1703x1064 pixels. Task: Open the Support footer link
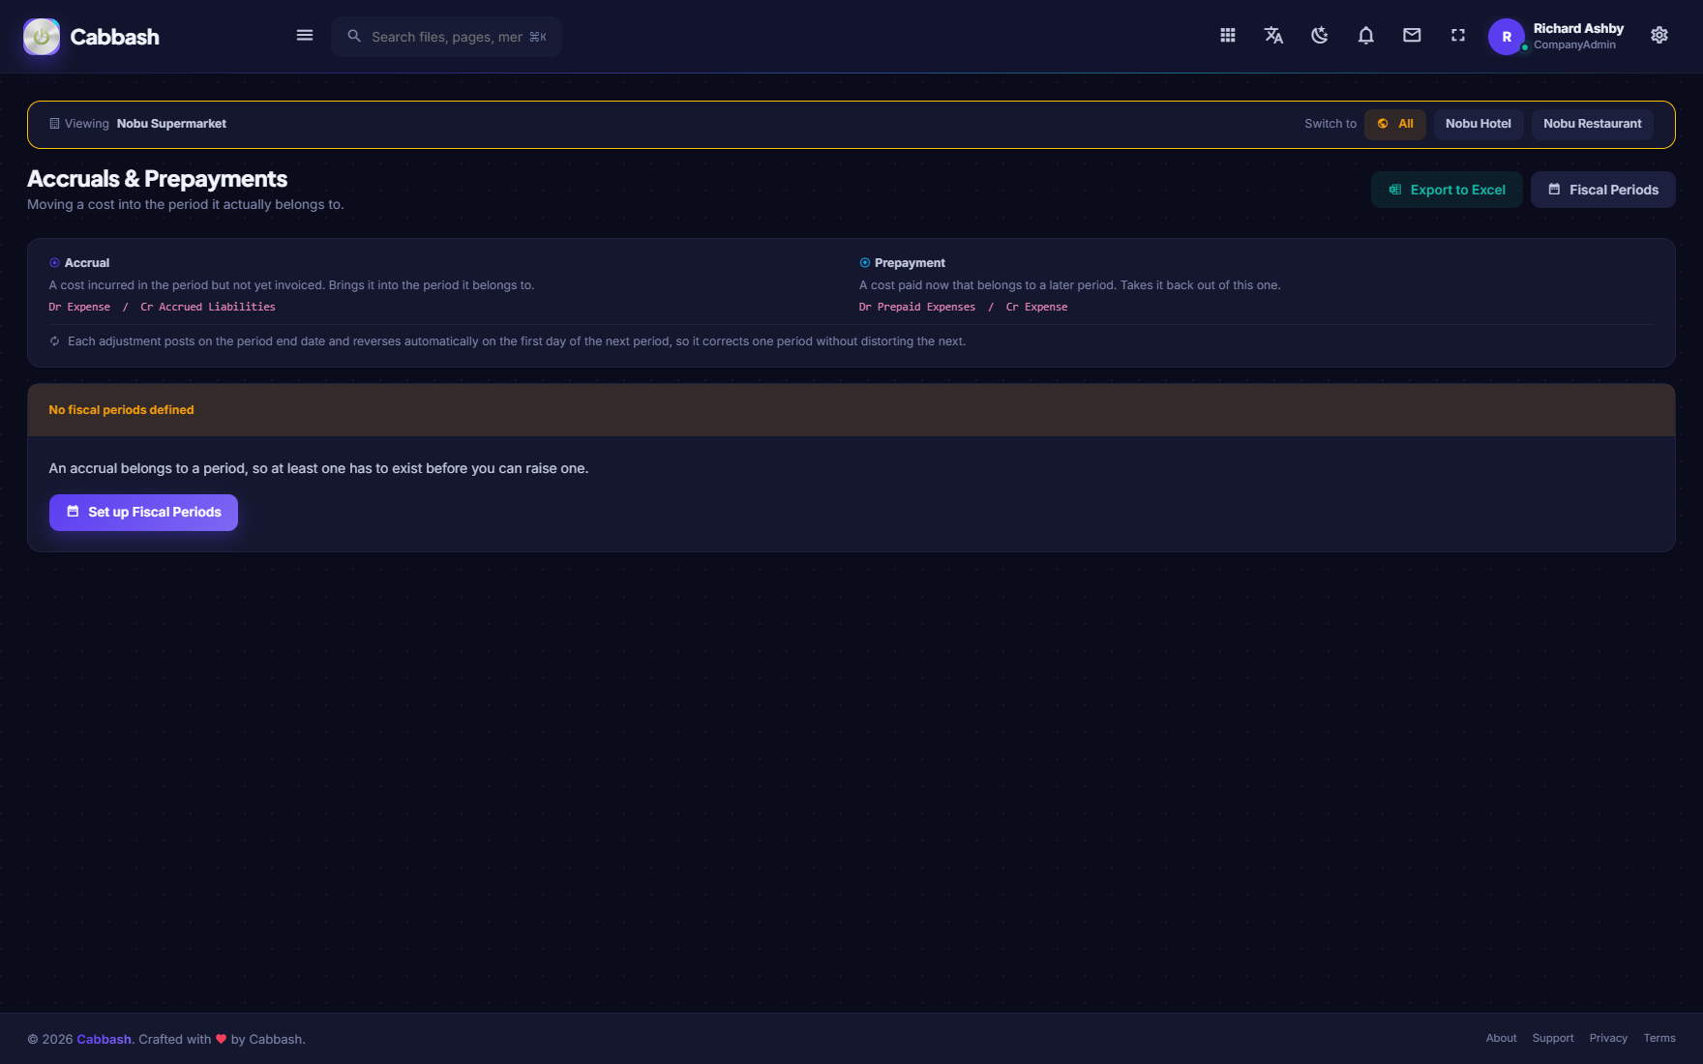tap(1553, 1038)
